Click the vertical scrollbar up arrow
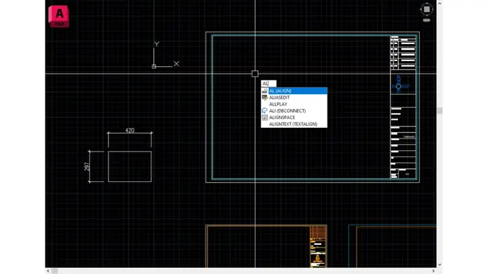This screenshot has width=488, height=274. click(x=439, y=3)
